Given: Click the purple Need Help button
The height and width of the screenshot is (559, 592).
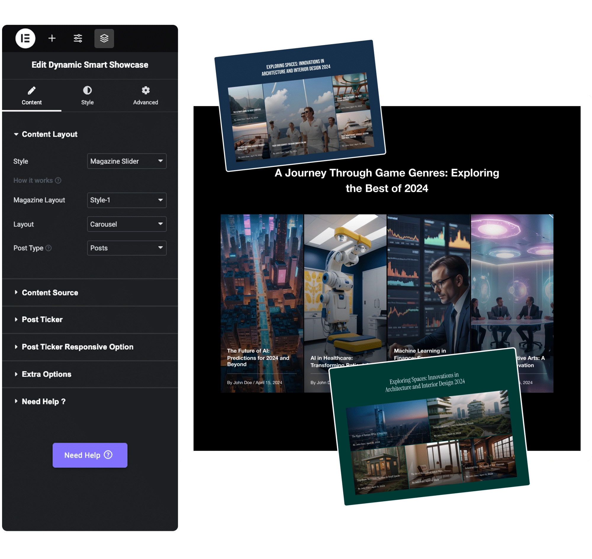Looking at the screenshot, I should (90, 455).
